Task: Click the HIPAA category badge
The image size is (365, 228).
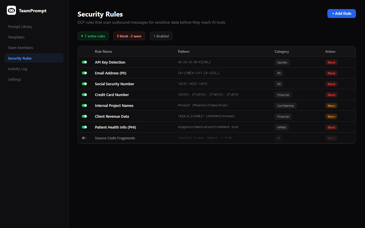Action: pos(281,127)
